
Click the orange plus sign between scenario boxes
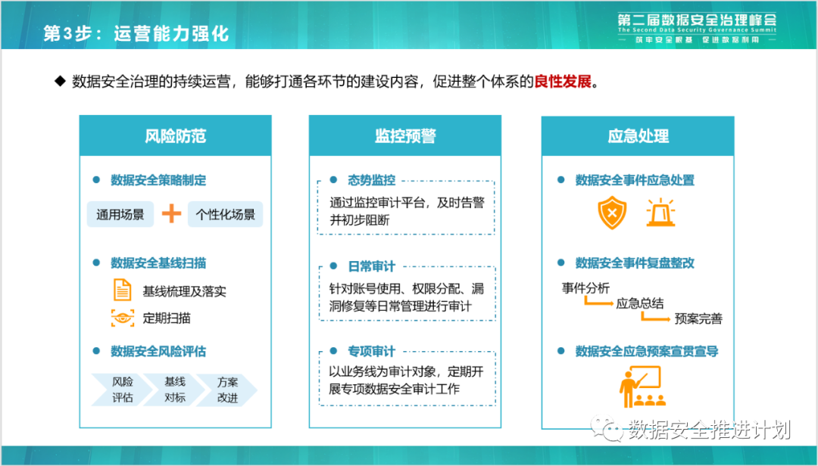(171, 214)
